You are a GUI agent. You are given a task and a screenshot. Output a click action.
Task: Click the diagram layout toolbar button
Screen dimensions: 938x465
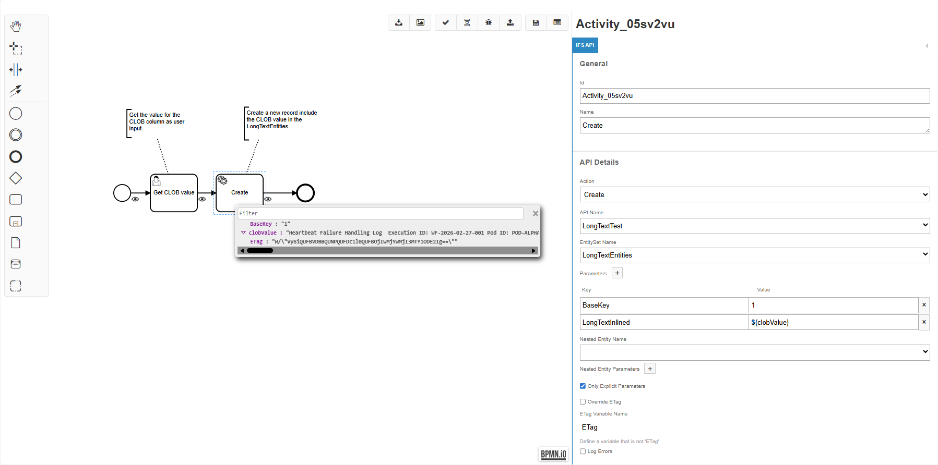(467, 22)
